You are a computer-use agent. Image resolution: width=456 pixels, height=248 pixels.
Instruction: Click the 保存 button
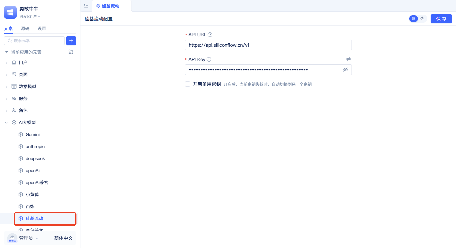441,19
